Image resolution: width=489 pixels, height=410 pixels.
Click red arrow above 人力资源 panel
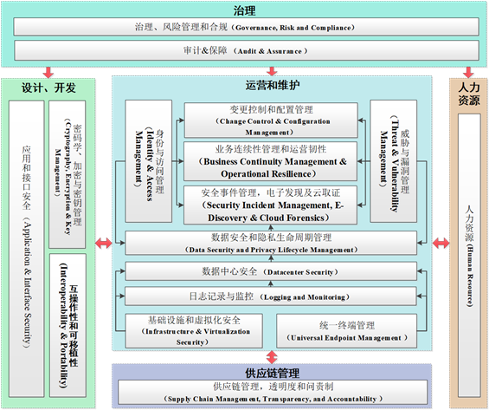click(468, 73)
